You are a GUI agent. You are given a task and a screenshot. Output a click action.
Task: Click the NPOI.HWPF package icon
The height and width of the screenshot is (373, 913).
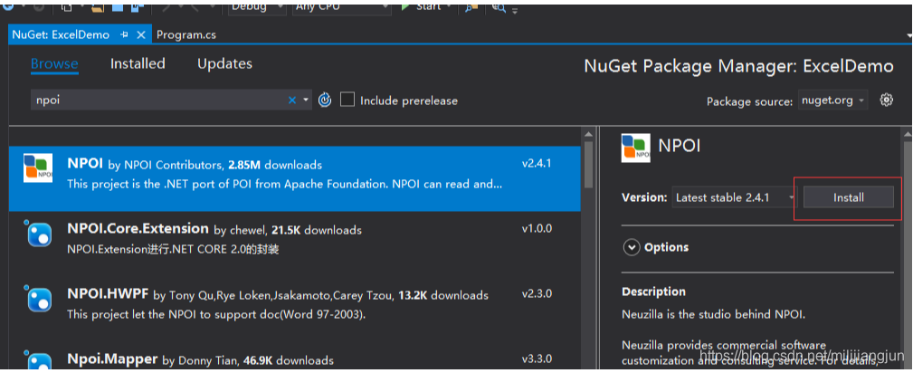[x=38, y=299]
